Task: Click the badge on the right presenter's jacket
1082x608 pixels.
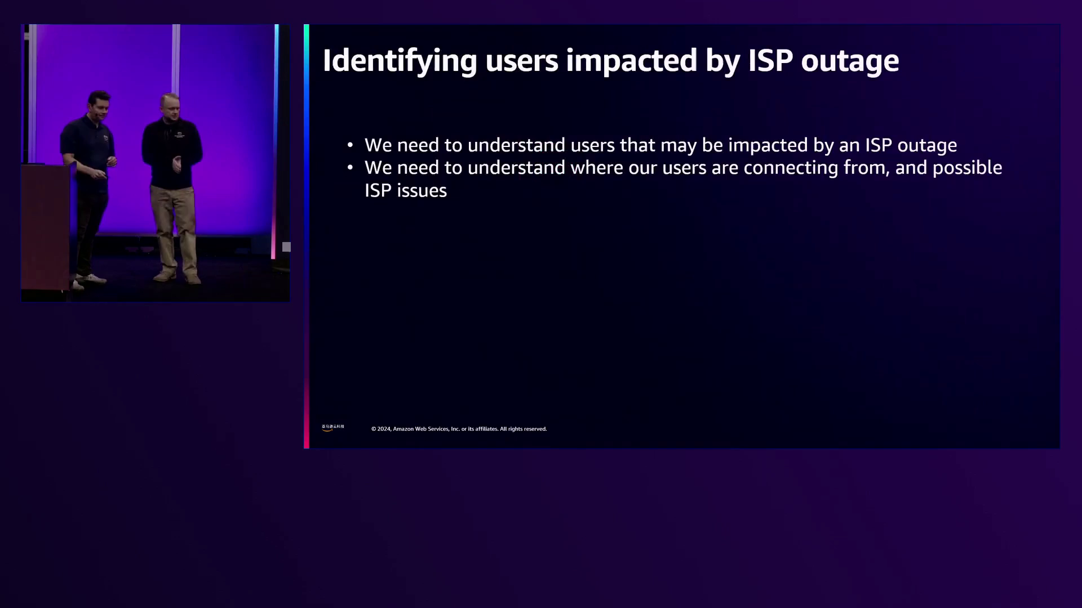Action: pyautogui.click(x=179, y=135)
